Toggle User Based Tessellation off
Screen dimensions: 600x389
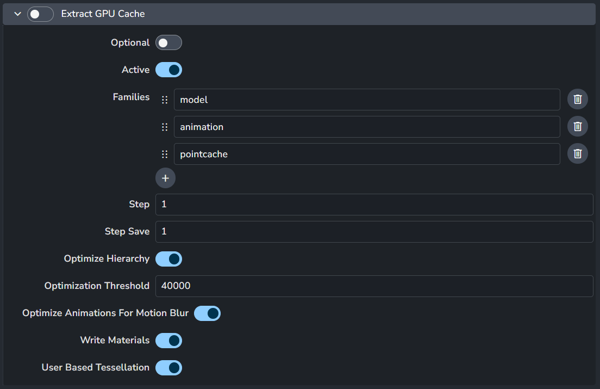(168, 368)
